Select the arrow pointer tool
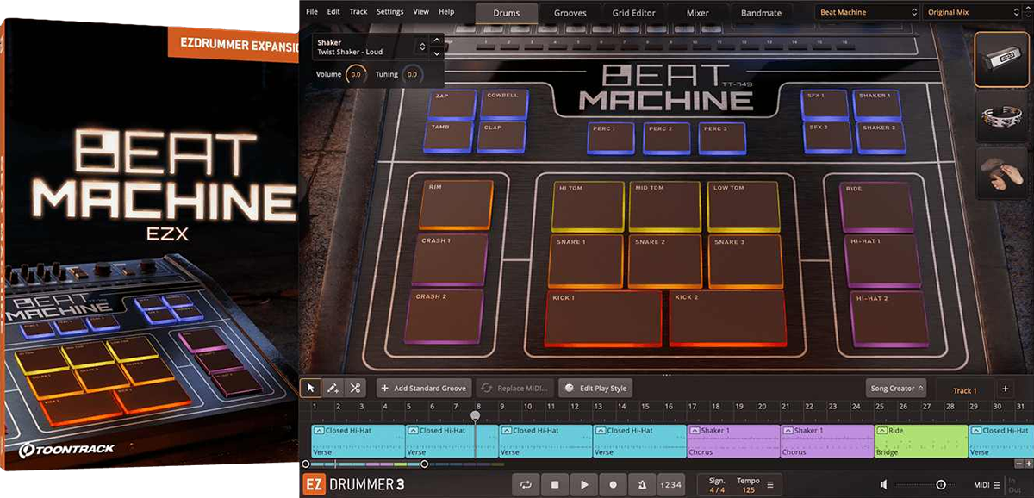Viewport: 1034px width, 498px height. point(312,388)
